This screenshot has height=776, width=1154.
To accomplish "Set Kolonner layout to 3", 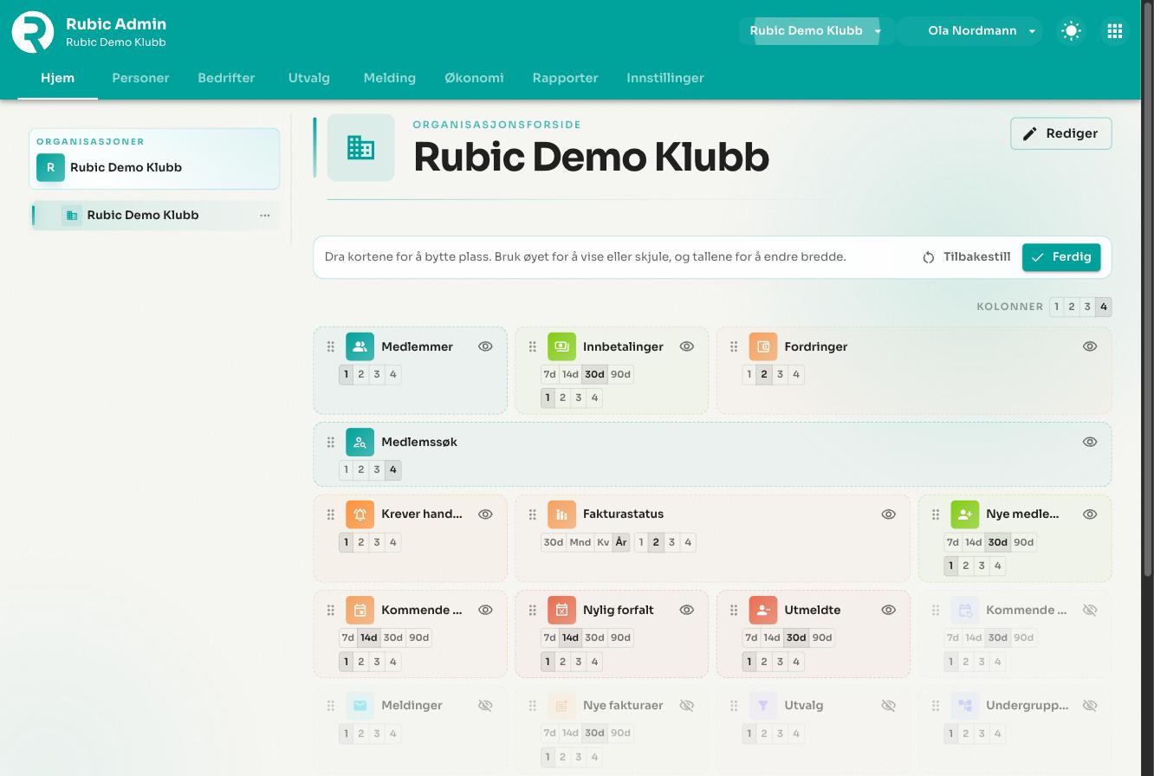I will (x=1087, y=307).
